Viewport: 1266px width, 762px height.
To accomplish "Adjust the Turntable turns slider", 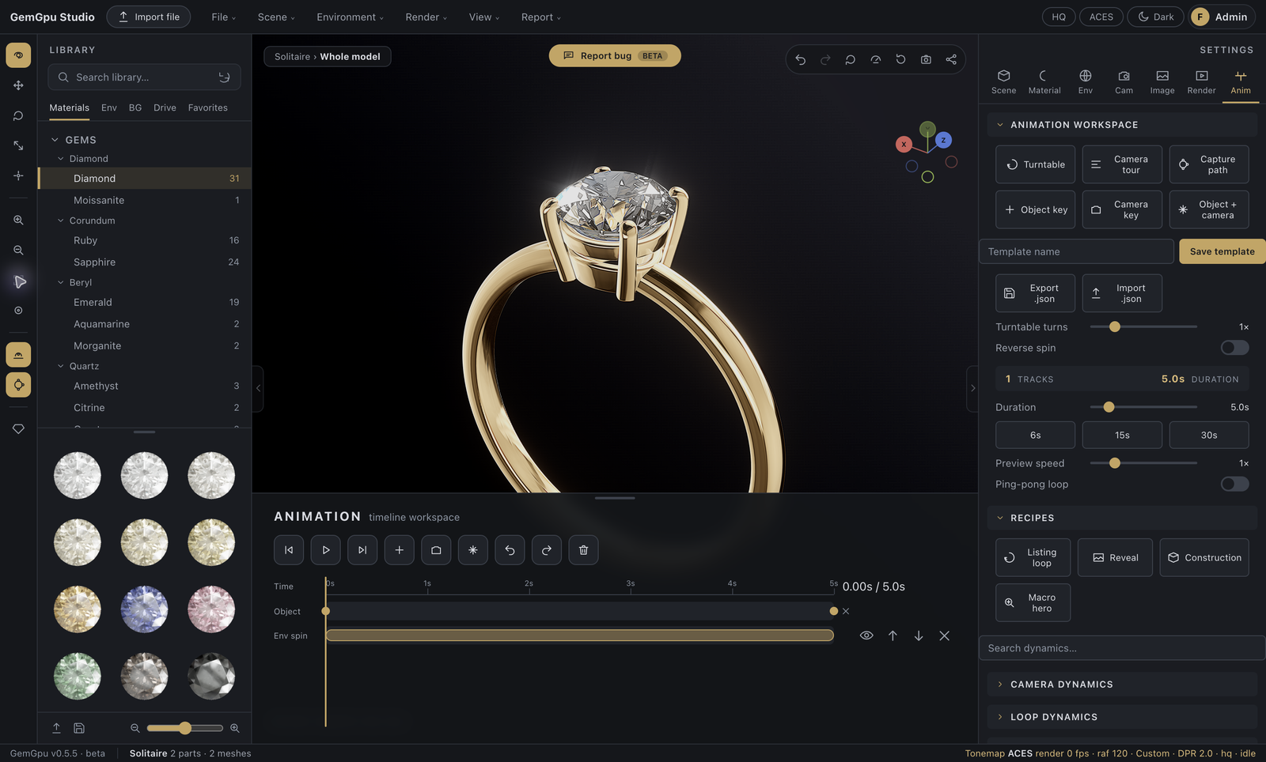I will (1143, 326).
